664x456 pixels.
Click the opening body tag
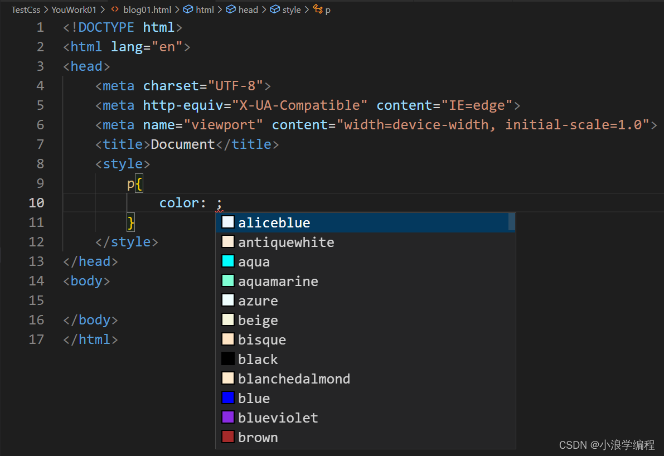coord(87,281)
